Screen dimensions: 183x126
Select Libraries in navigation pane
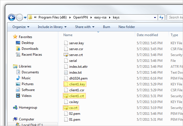pyautogui.click(x=25, y=66)
